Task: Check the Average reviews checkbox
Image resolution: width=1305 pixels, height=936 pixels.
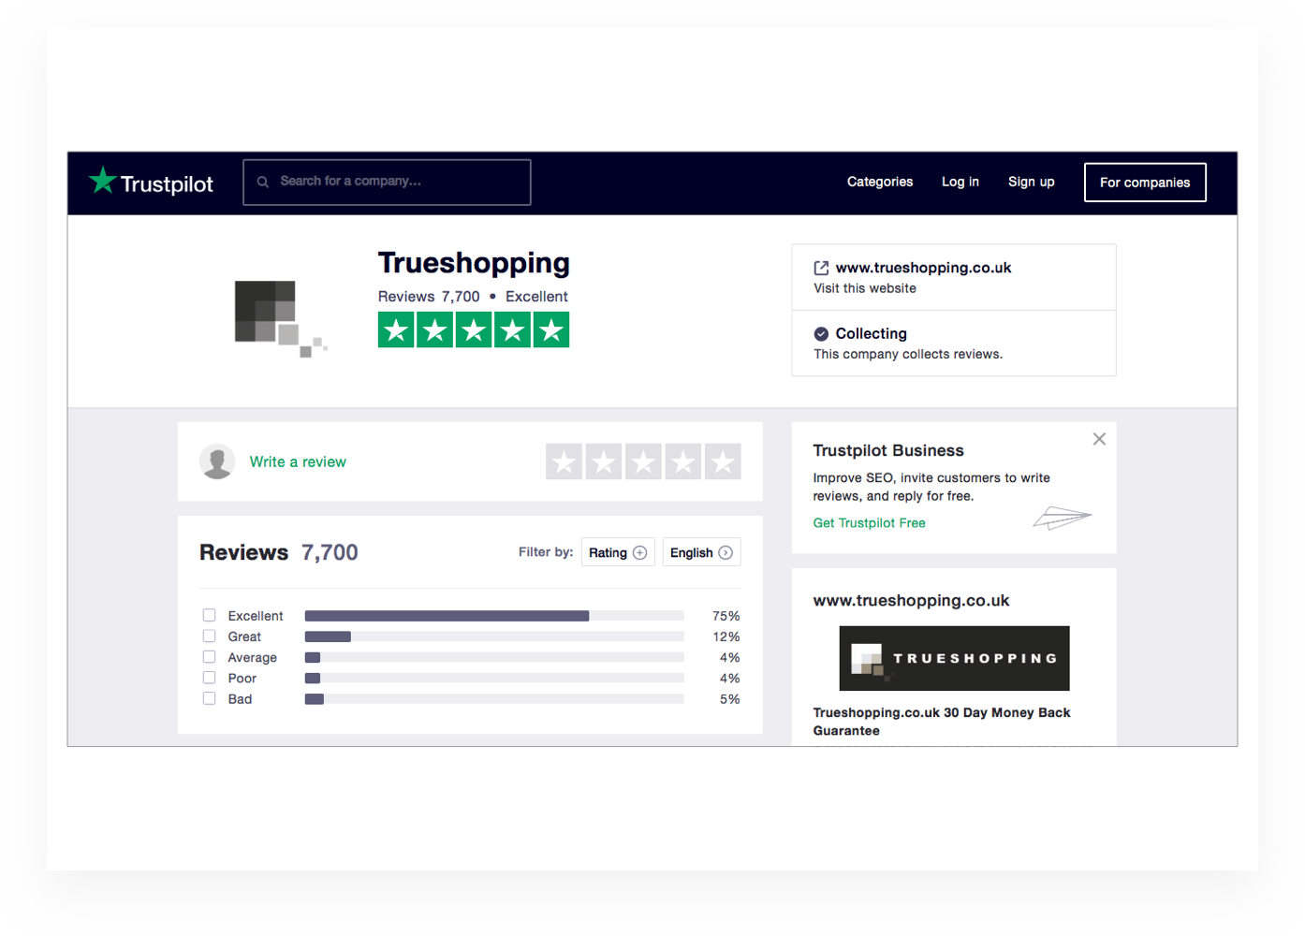Action: pyautogui.click(x=210, y=657)
